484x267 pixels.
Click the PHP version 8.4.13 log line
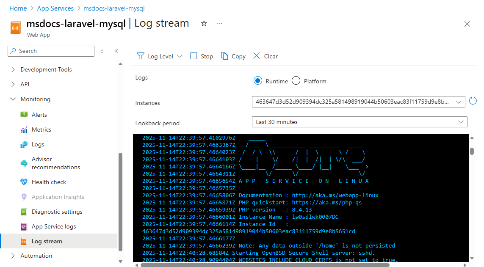tap(227, 209)
